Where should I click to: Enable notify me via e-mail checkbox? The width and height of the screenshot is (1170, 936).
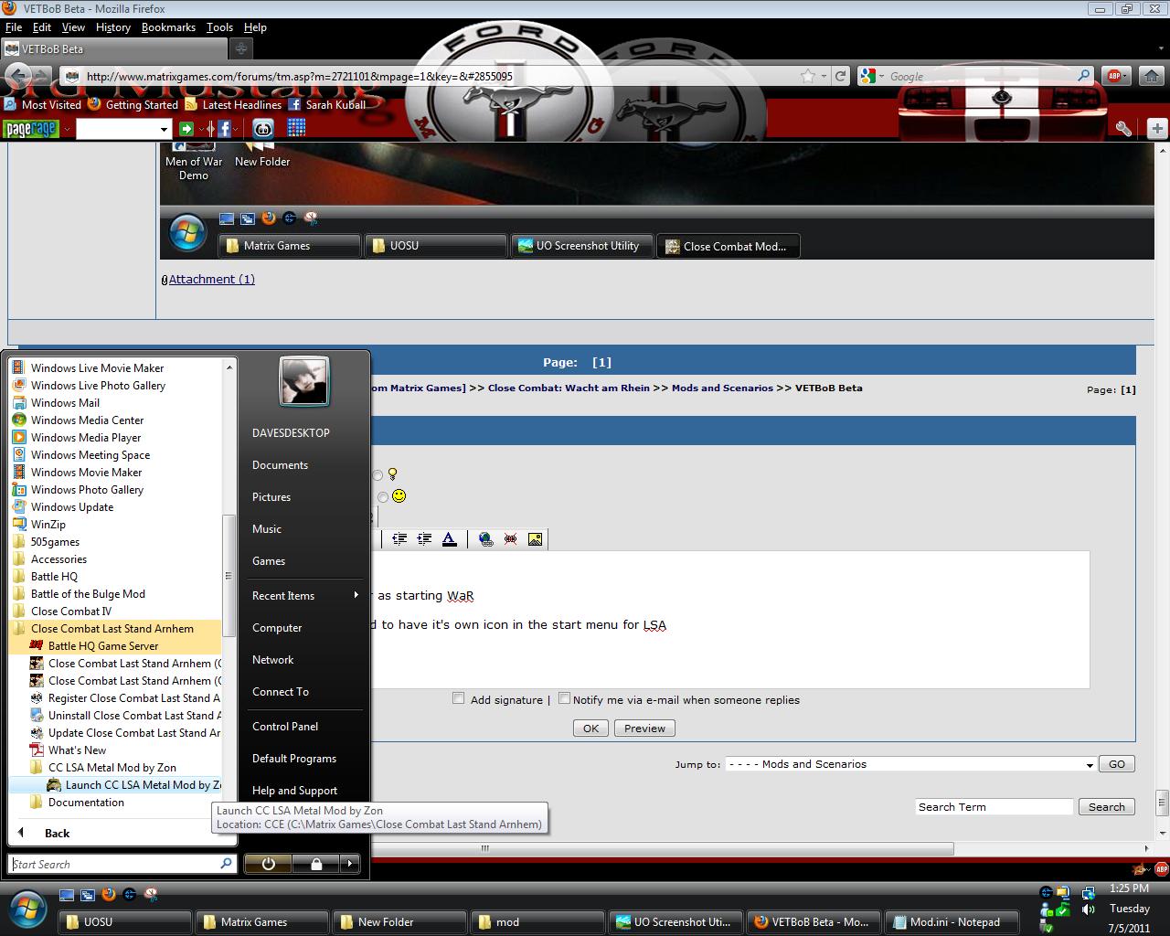coord(564,698)
